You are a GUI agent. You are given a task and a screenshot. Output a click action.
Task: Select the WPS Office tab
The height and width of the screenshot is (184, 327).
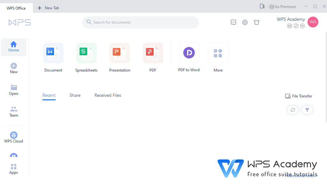pos(16,8)
